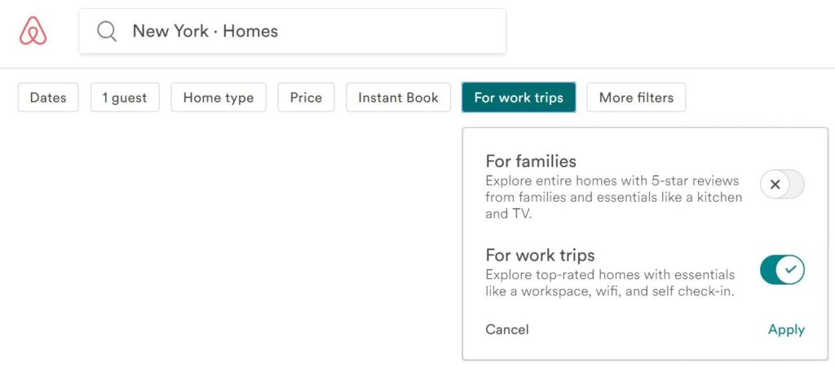Disable the For work trips toggle
The width and height of the screenshot is (835, 367).
tap(782, 270)
